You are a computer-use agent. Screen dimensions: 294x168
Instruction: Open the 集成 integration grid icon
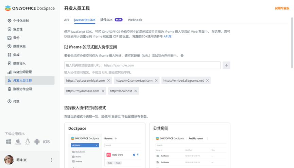[x=10, y=55]
